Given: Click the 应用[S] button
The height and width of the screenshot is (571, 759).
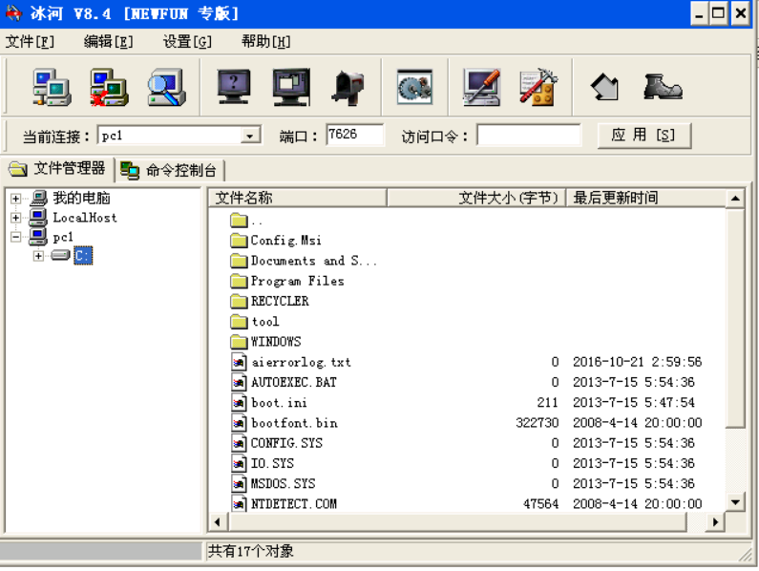Looking at the screenshot, I should [643, 136].
